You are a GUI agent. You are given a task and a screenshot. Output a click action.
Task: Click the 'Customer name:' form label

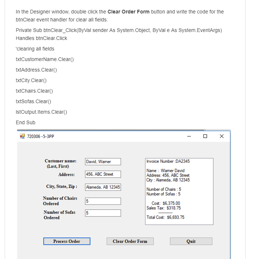61,161
